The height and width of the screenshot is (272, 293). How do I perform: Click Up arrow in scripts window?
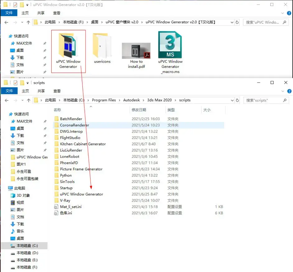click(x=29, y=101)
